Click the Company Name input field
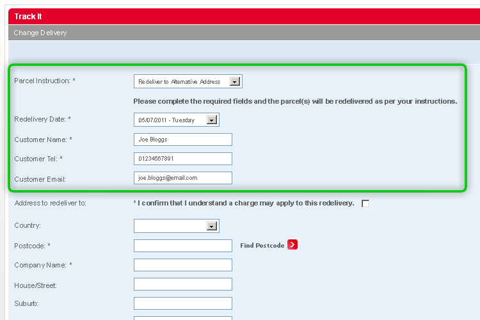The width and height of the screenshot is (480, 320). 183,265
